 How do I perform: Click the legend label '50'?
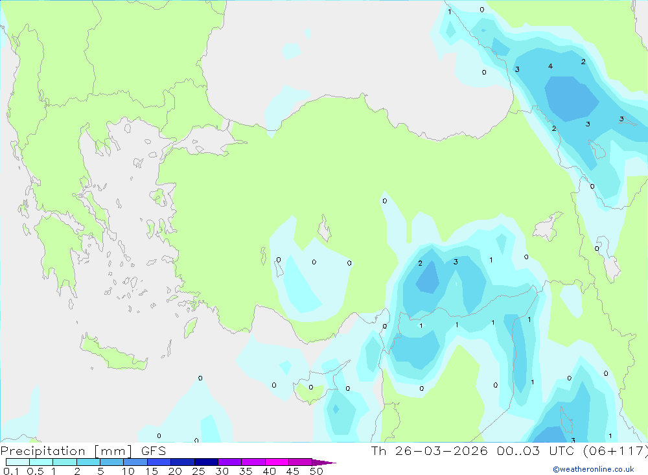[x=316, y=471]
